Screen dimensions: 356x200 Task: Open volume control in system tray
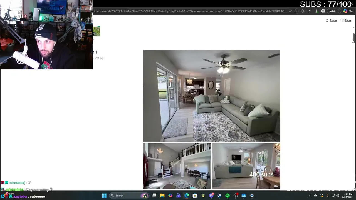[x=338, y=196]
